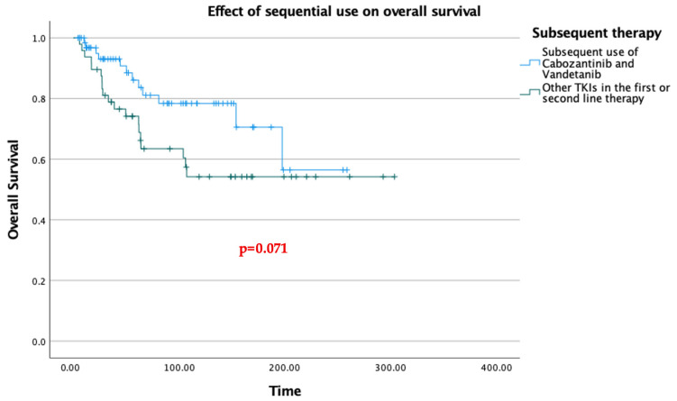This screenshot has height=401, width=677.
Task: Click the 400.00 x-axis tick label
Action: pos(497,369)
